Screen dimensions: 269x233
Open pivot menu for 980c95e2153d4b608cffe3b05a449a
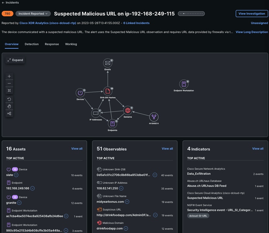(x=66, y=230)
